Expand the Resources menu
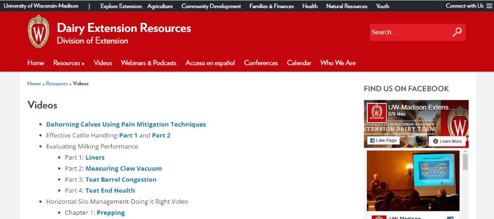 [x=69, y=63]
